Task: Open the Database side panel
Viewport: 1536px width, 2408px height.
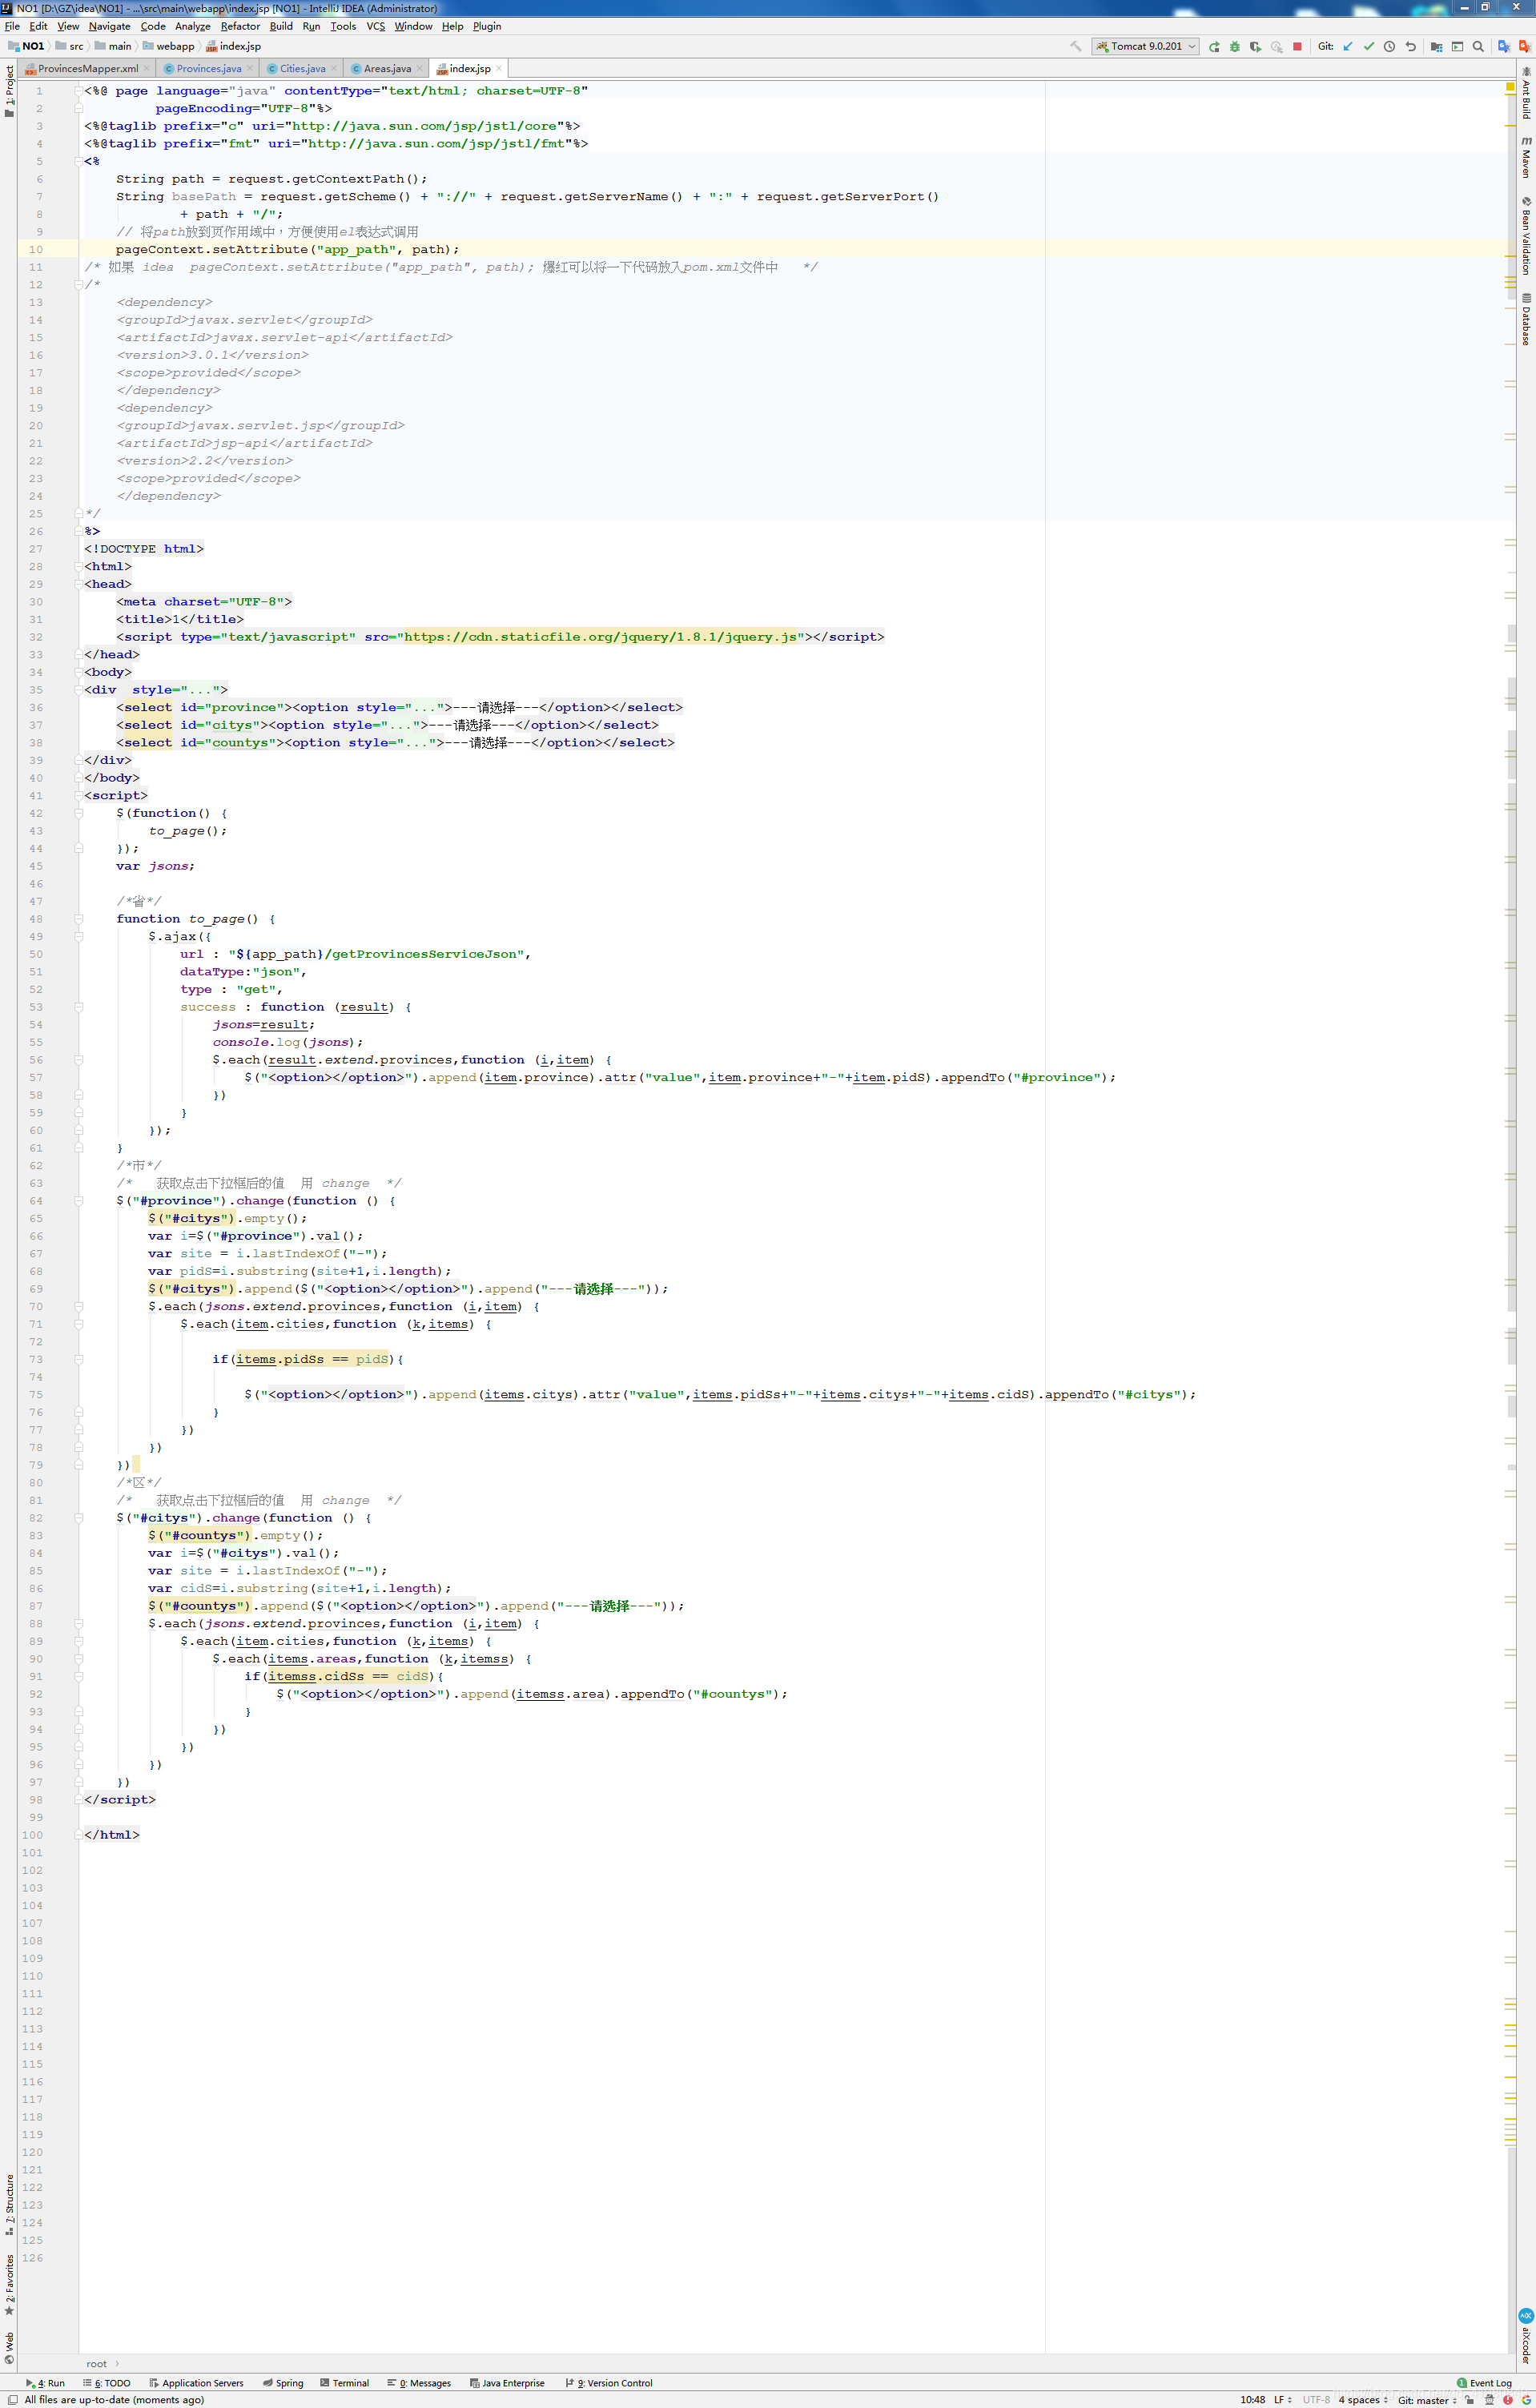Action: (1526, 319)
